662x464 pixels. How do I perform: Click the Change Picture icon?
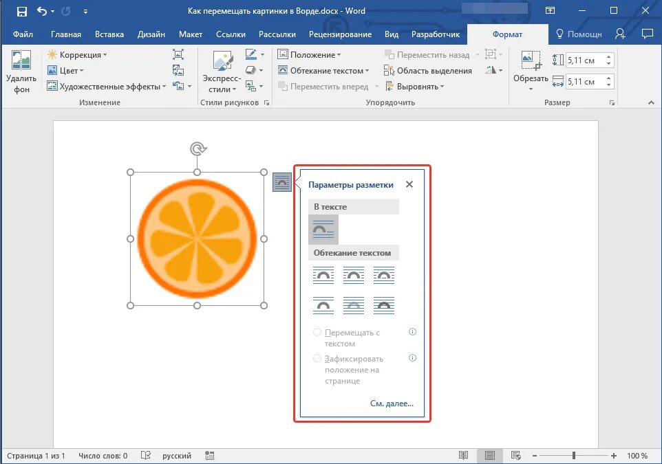(178, 70)
